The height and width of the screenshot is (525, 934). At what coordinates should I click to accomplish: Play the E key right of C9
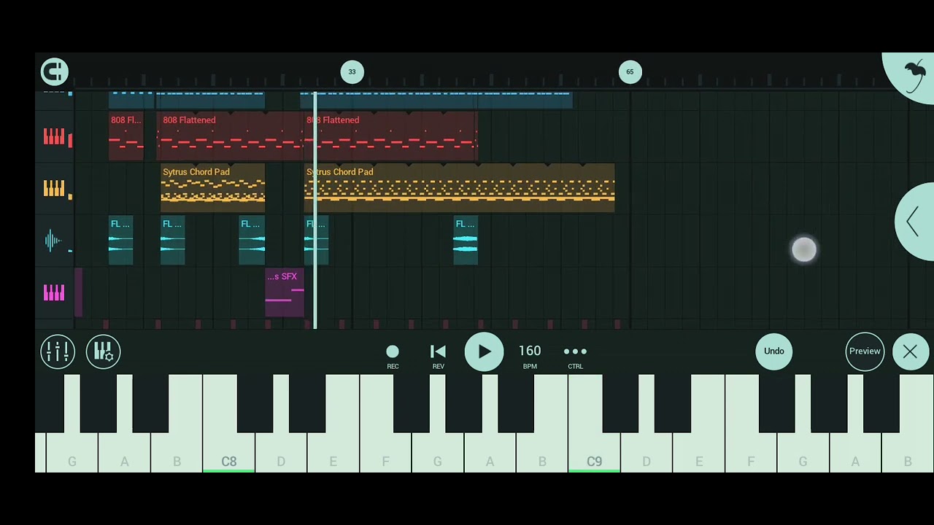point(699,452)
